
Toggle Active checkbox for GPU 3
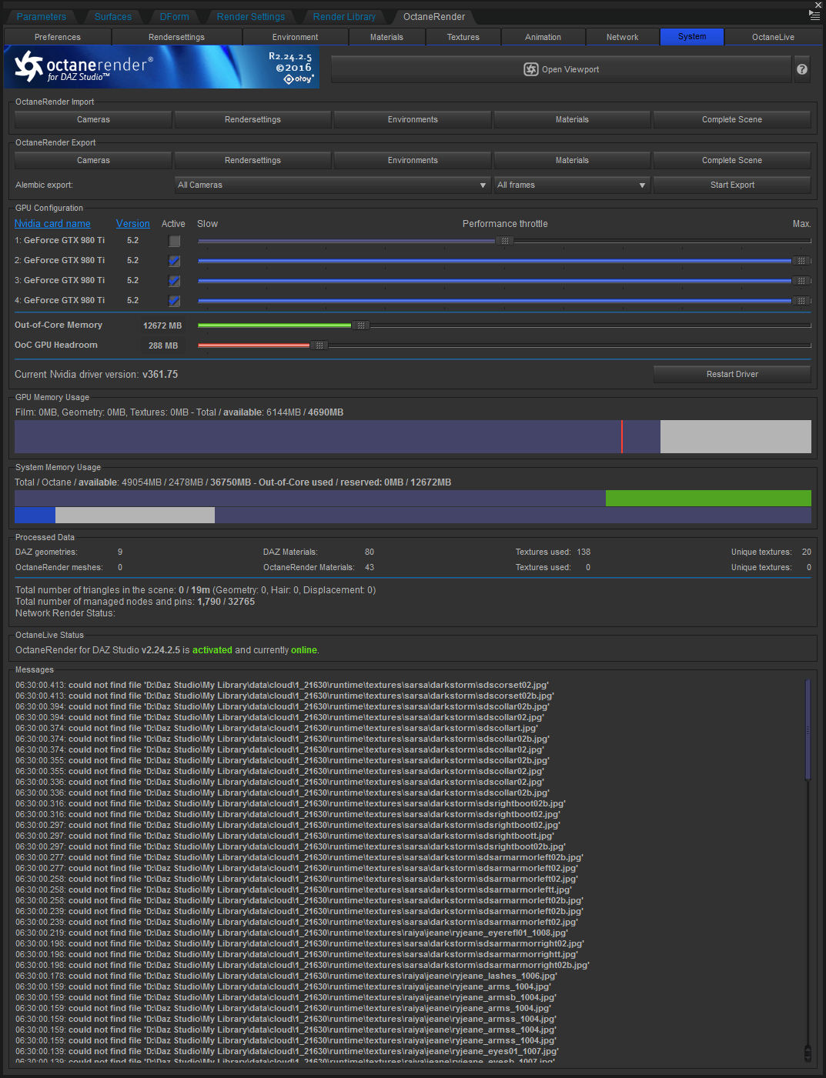(175, 281)
